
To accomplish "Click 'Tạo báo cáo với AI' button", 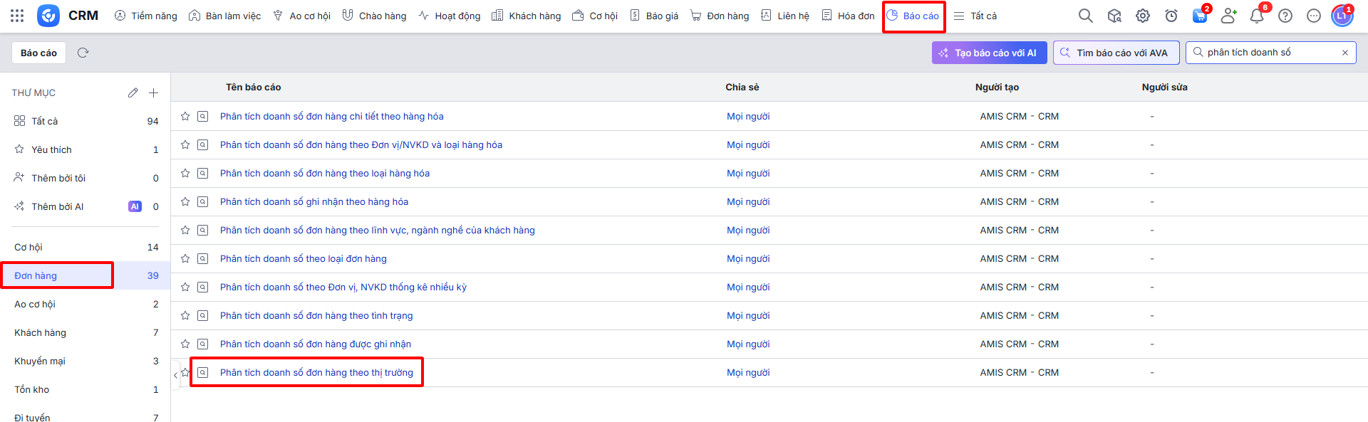I will point(989,53).
